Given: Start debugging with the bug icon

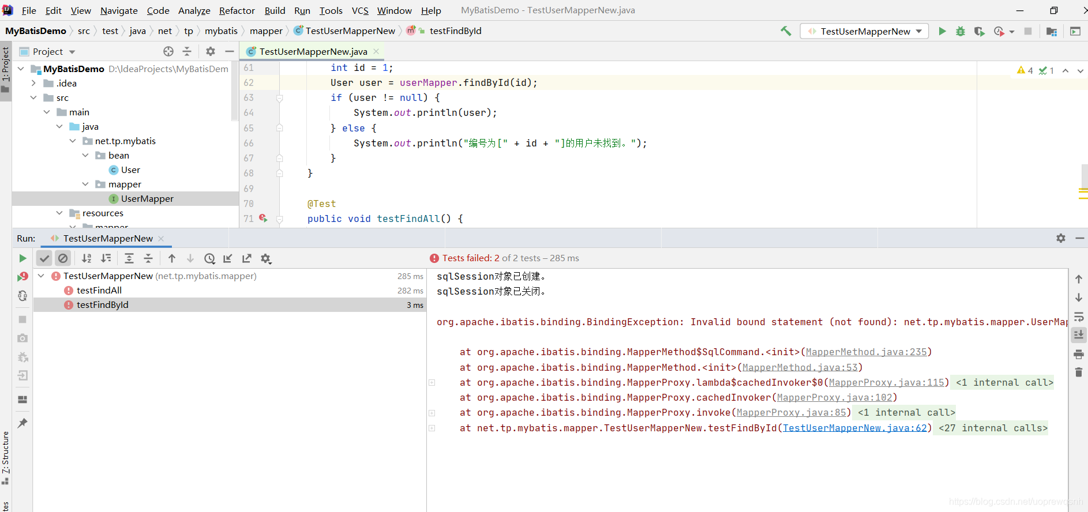Looking at the screenshot, I should point(961,31).
